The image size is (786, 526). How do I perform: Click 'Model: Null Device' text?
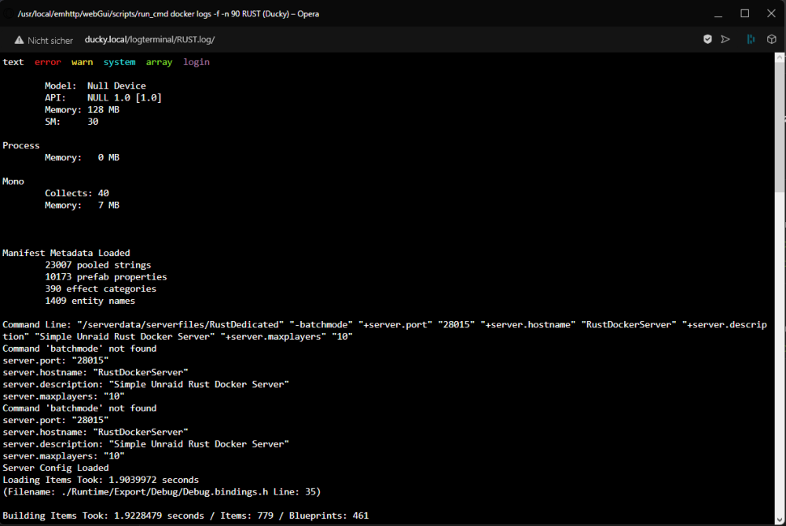[95, 86]
